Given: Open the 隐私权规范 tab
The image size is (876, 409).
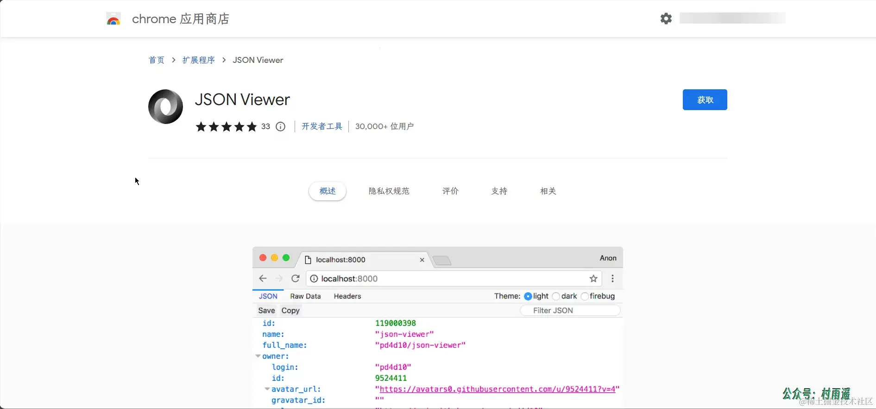Looking at the screenshot, I should (389, 191).
